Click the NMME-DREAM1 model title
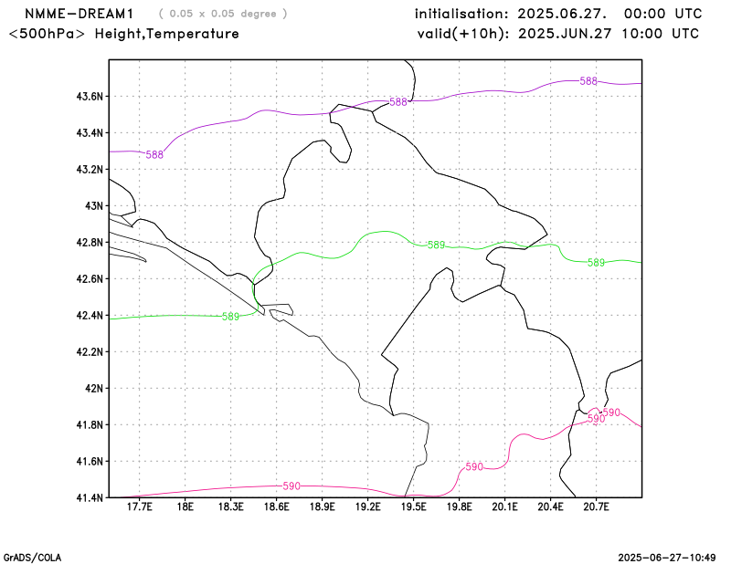The height and width of the screenshot is (564, 731). coord(79,14)
